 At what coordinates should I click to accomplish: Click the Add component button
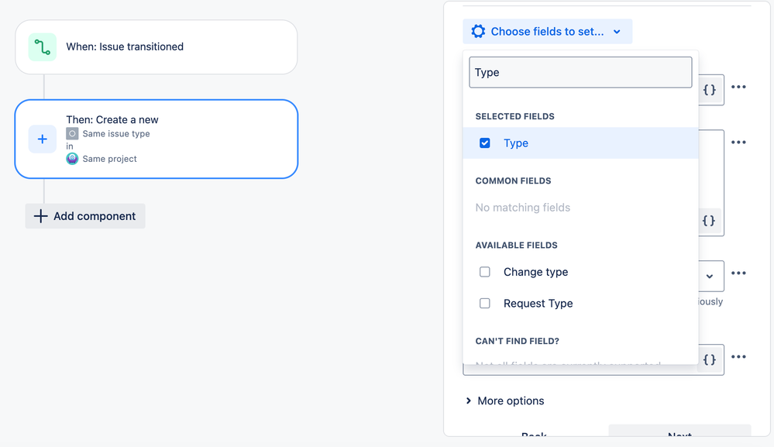85,216
